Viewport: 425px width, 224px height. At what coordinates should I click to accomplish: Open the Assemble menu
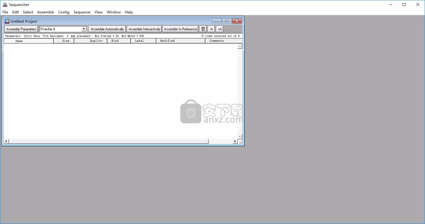(x=46, y=12)
